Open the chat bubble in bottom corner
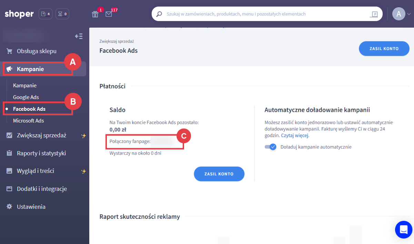This screenshot has width=414, height=244. pos(403,230)
